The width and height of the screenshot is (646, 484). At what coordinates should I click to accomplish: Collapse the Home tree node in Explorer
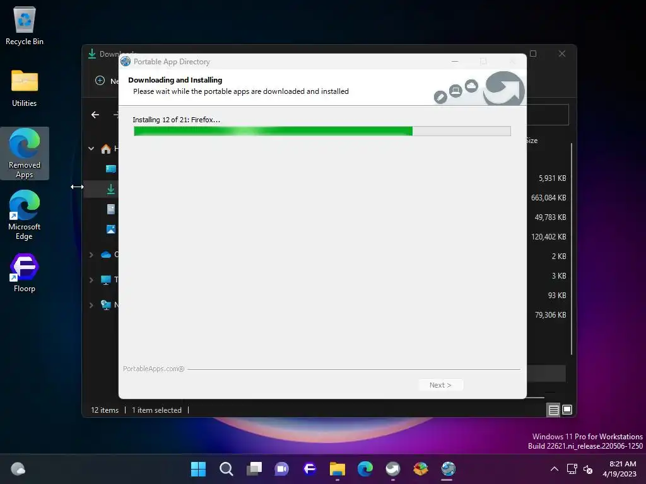(x=91, y=149)
